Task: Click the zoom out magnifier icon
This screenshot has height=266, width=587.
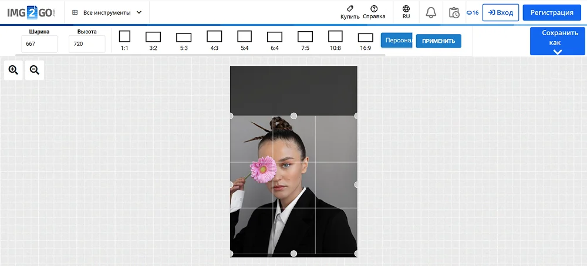Action: 35,70
